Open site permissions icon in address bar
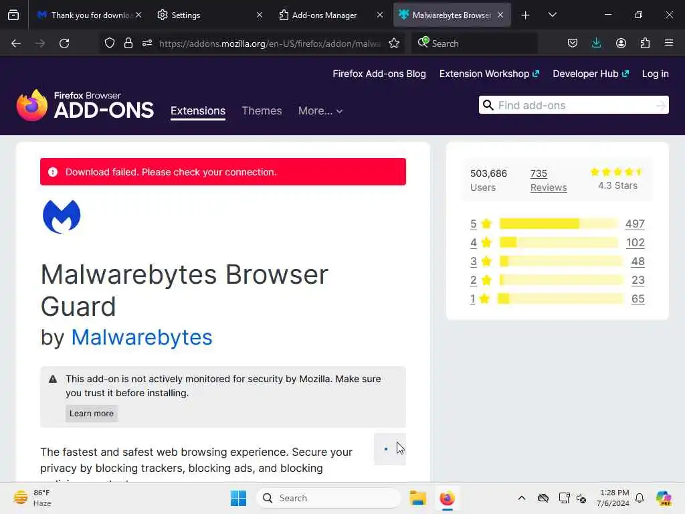 [146, 43]
